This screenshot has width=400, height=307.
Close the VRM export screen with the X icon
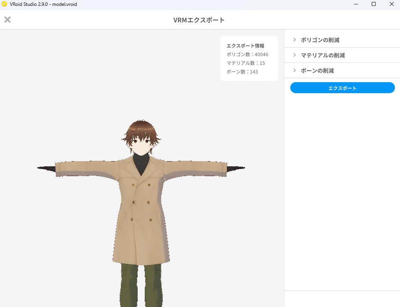7,20
